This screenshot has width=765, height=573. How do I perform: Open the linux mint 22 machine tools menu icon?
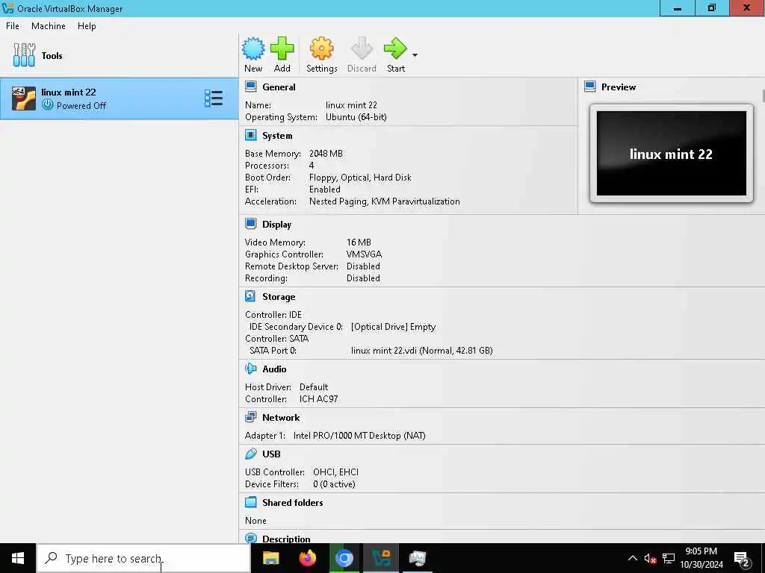pyautogui.click(x=213, y=98)
